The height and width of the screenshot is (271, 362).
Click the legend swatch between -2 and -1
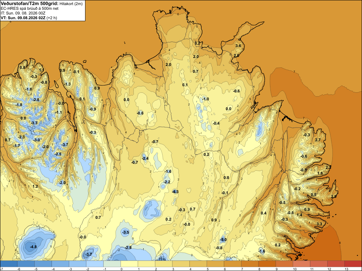point(95,264)
